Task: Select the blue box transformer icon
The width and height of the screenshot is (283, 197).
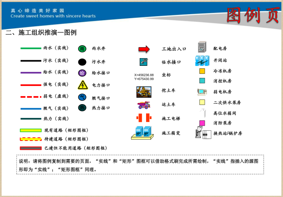Action: 143,132
